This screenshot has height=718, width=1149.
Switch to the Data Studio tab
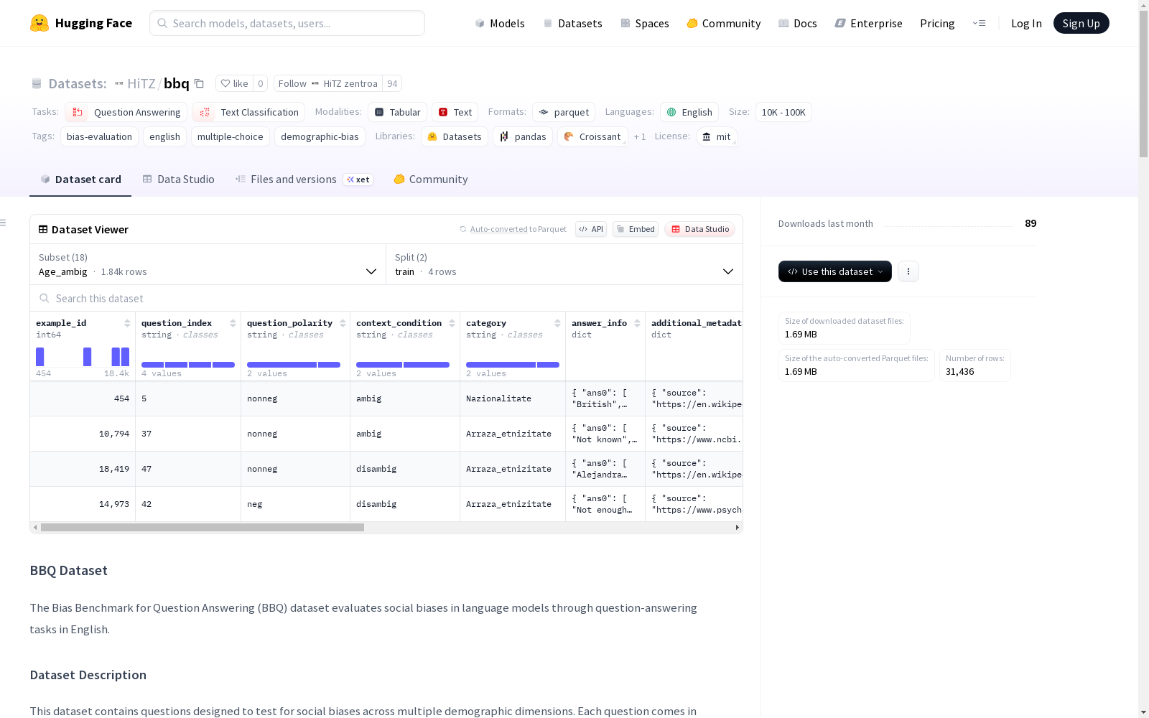point(179,179)
